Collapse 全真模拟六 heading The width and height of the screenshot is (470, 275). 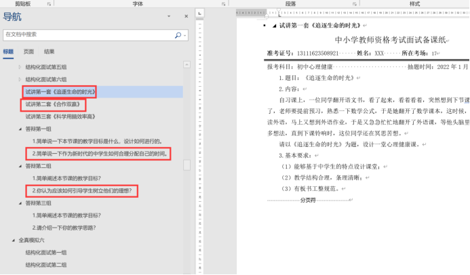(12, 240)
